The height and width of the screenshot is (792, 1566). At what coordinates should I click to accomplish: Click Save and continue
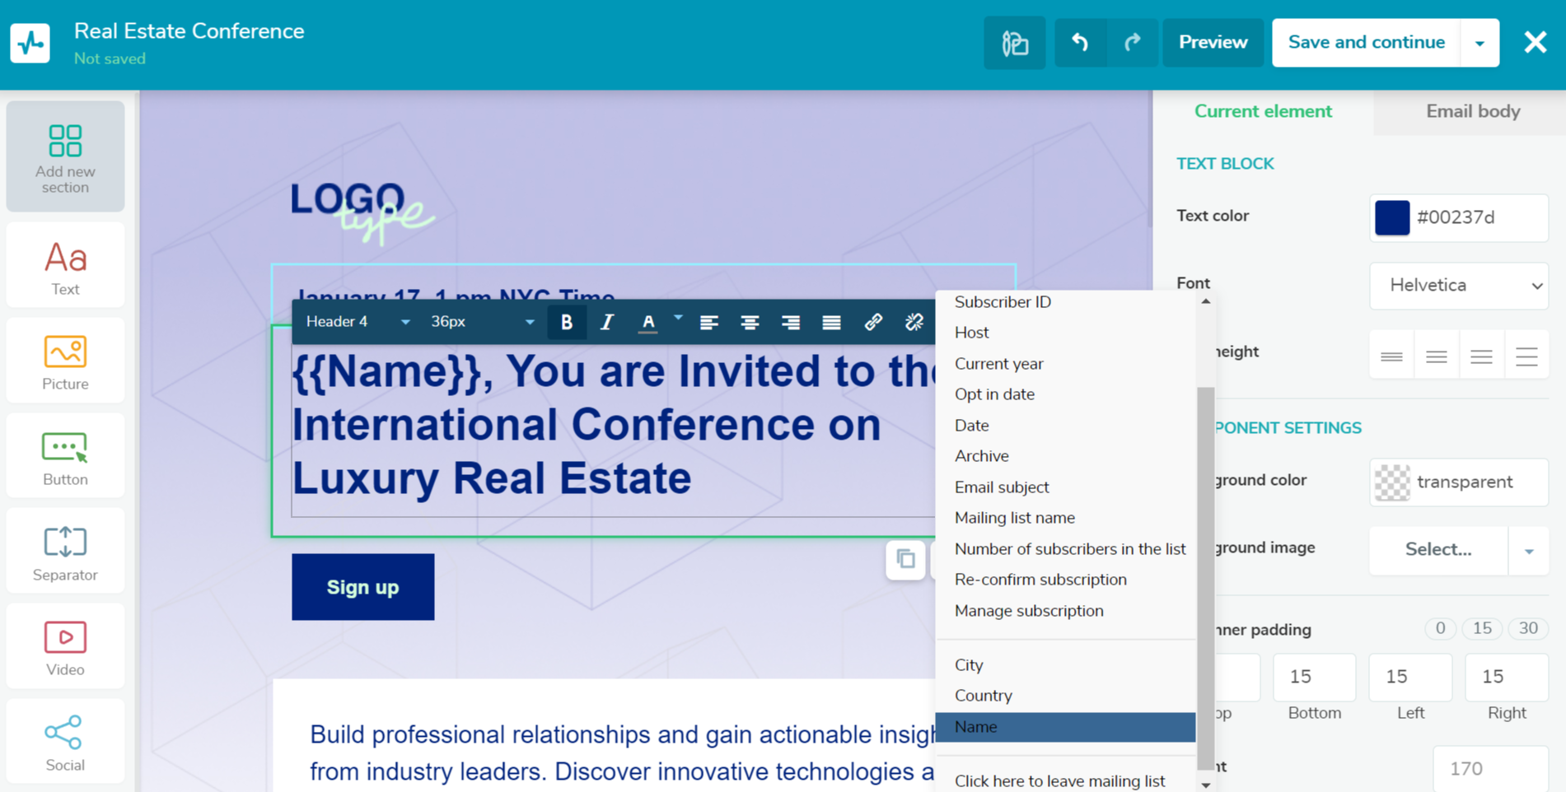[1367, 42]
